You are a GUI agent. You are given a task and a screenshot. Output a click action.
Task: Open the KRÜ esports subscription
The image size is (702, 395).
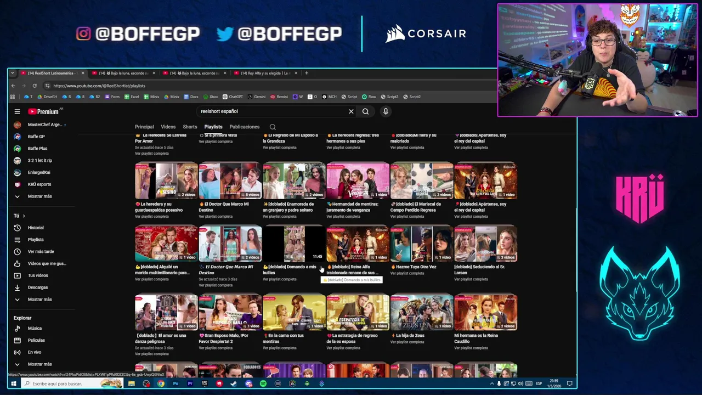38,184
